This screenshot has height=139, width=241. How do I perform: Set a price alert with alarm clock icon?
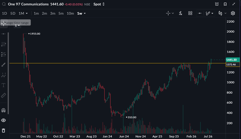click(217, 4)
